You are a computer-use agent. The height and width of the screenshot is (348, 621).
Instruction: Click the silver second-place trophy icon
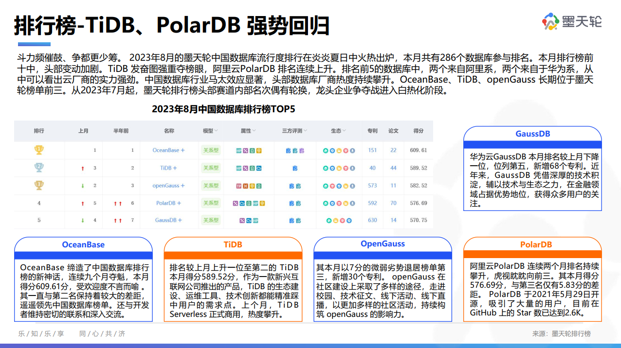(38, 168)
